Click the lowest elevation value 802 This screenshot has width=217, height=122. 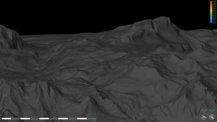(x=214, y=23)
